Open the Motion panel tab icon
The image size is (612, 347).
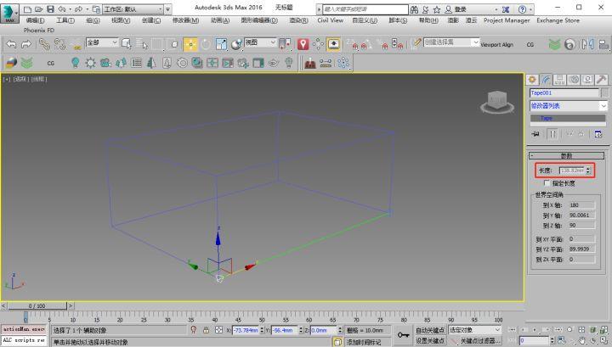[x=574, y=79]
